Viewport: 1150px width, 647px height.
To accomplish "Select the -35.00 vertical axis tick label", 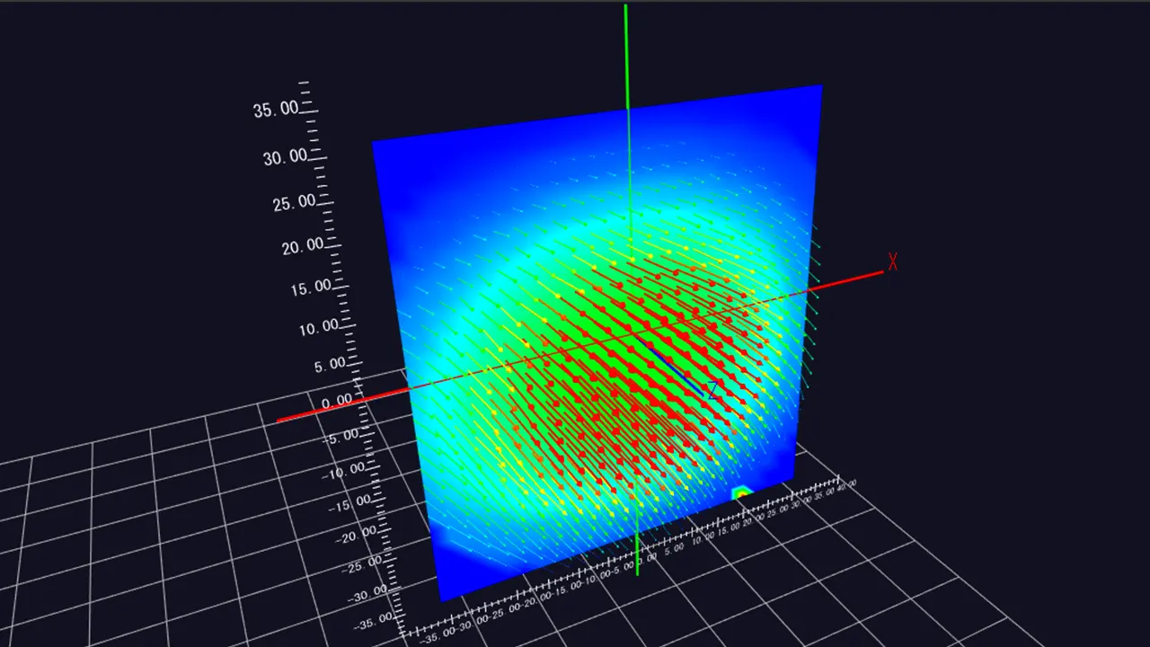I will pos(375,621).
